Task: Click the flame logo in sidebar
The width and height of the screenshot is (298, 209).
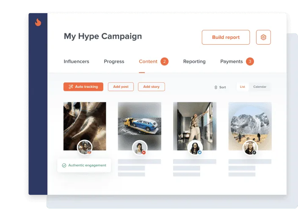Action: click(38, 22)
